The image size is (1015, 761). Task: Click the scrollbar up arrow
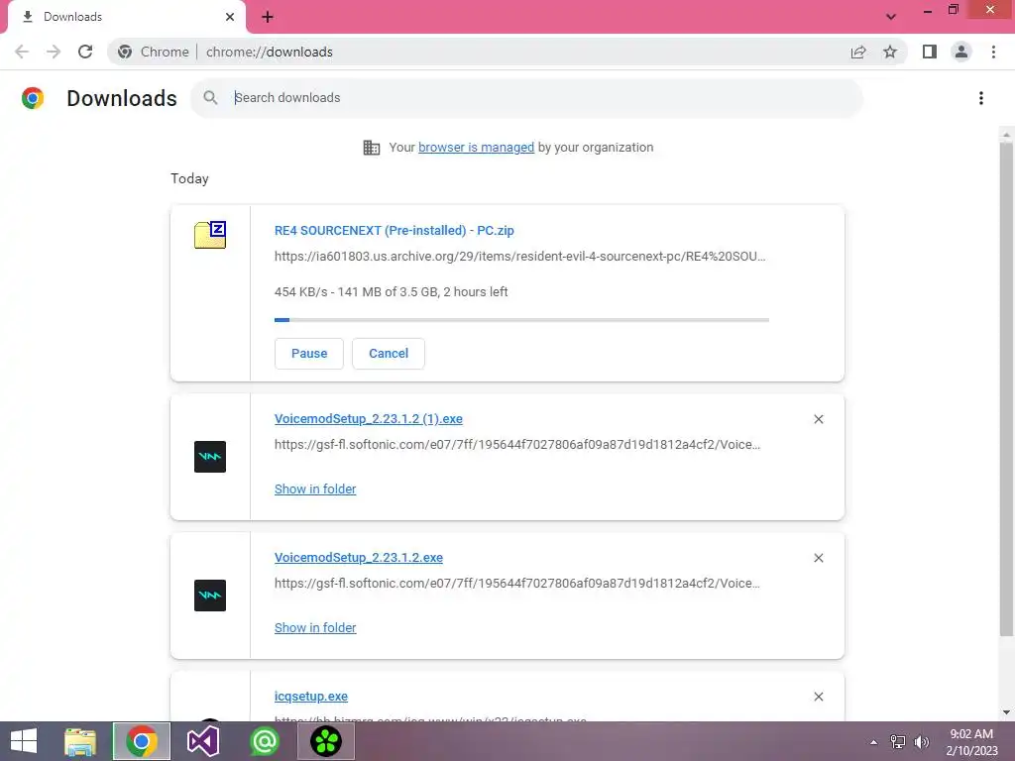pos(1006,135)
